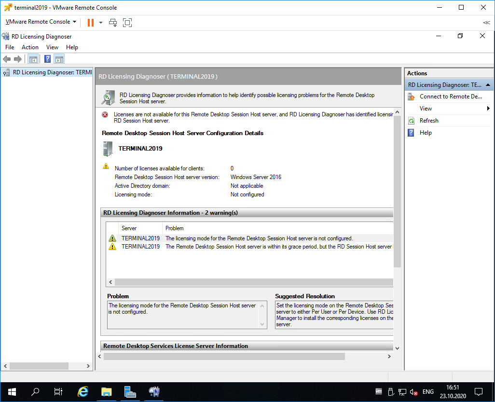Launch Internet Explorer from the taskbar
The height and width of the screenshot is (402, 495).
[82, 392]
